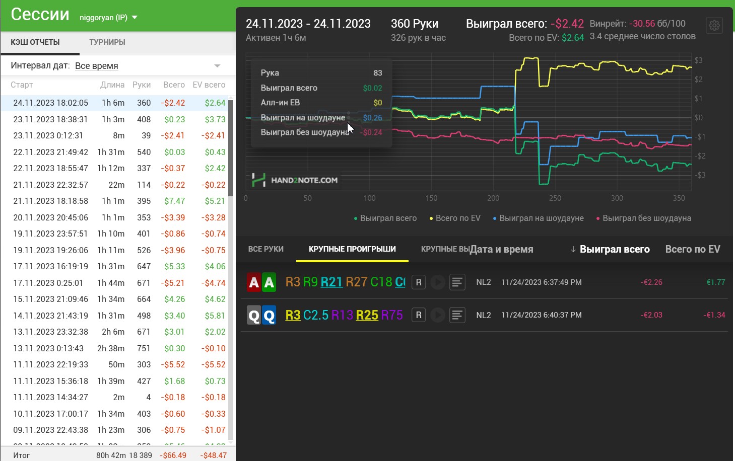Click the red Ace card icon

254,282
